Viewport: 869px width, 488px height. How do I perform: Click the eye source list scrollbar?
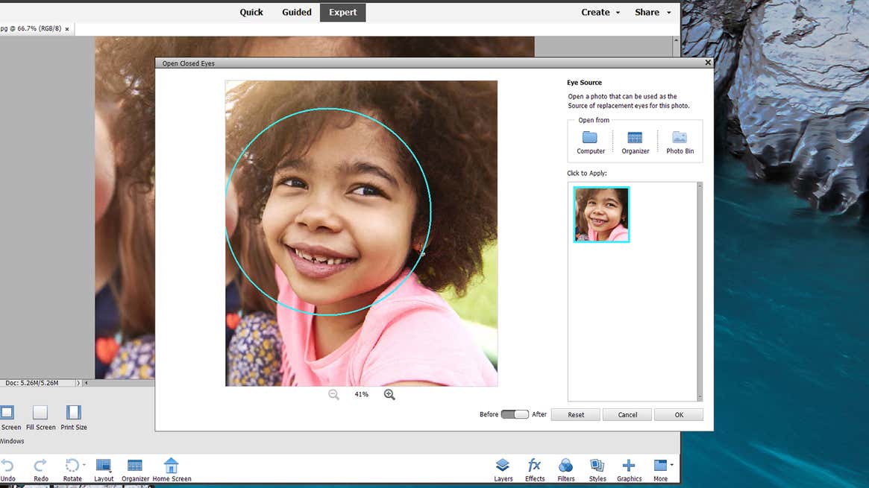pyautogui.click(x=700, y=291)
